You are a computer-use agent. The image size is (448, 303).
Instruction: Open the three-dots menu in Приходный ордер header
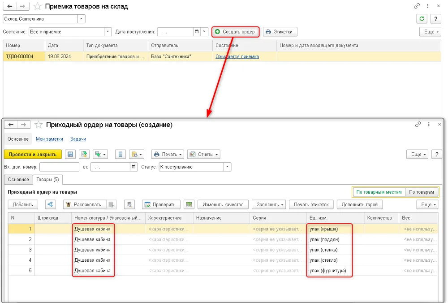pos(429,124)
